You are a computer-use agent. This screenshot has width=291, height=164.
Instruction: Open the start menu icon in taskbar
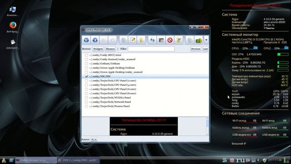(x=4, y=160)
